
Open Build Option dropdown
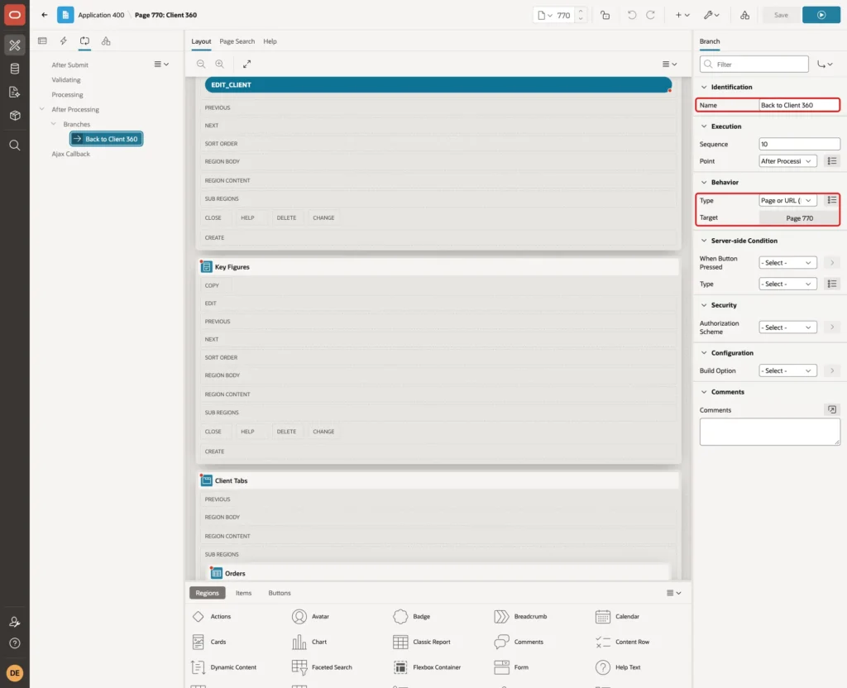[787, 370]
